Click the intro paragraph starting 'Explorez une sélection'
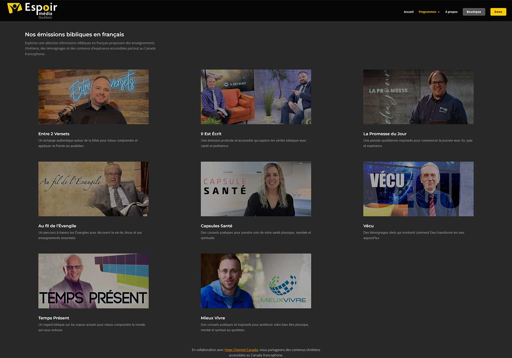The width and height of the screenshot is (512, 358). tap(90, 48)
